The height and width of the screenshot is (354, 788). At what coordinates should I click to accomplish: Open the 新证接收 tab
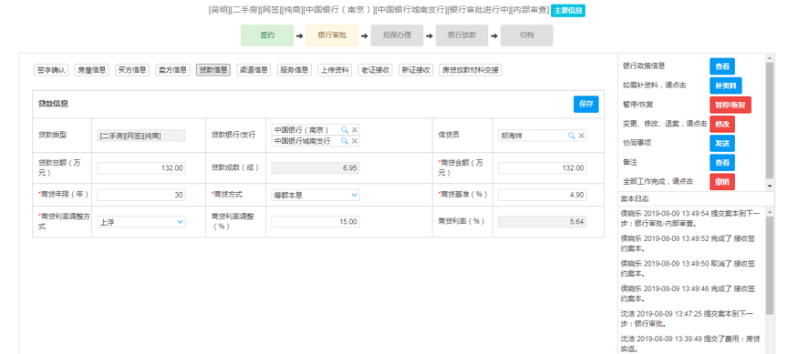pos(416,70)
